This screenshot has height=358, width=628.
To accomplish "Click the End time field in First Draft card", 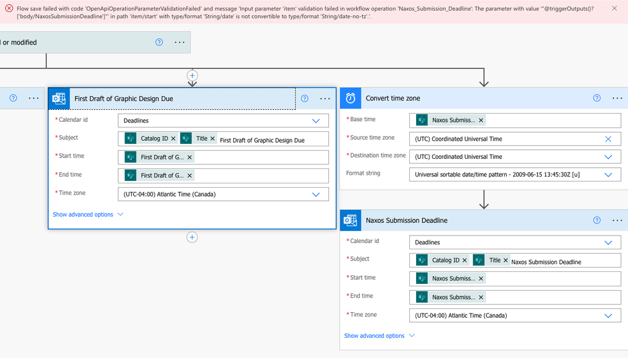I will point(224,176).
